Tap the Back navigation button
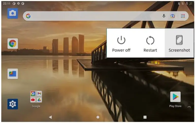Viewport: 195px width, 123px height. 50,117
